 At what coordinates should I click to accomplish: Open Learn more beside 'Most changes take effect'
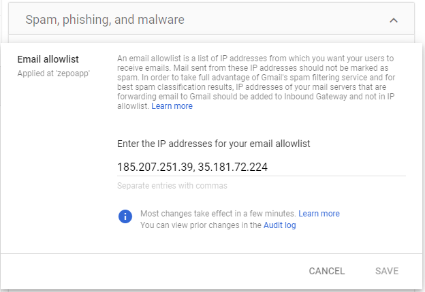[x=319, y=214]
